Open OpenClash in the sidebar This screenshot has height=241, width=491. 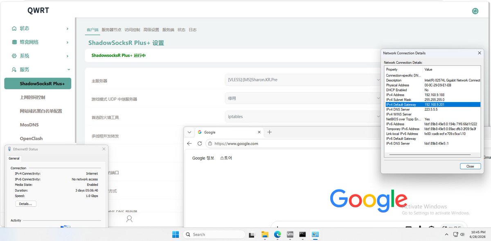tap(31, 138)
